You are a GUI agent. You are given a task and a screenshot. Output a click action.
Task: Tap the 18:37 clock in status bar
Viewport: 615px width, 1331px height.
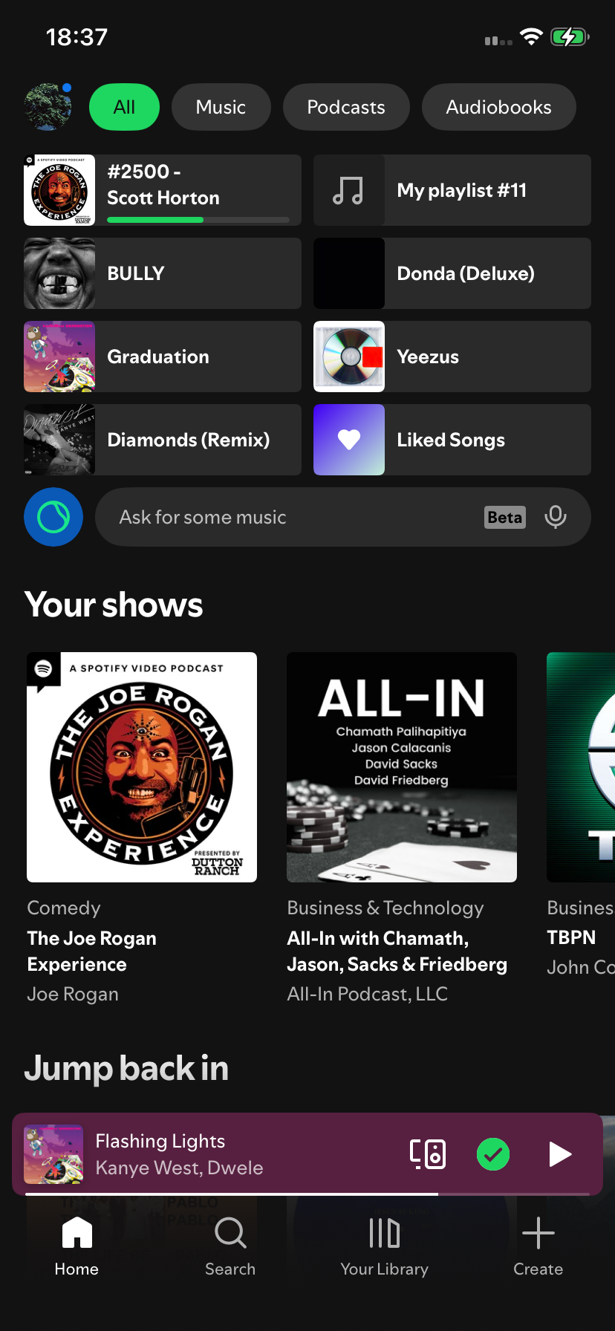tap(77, 37)
